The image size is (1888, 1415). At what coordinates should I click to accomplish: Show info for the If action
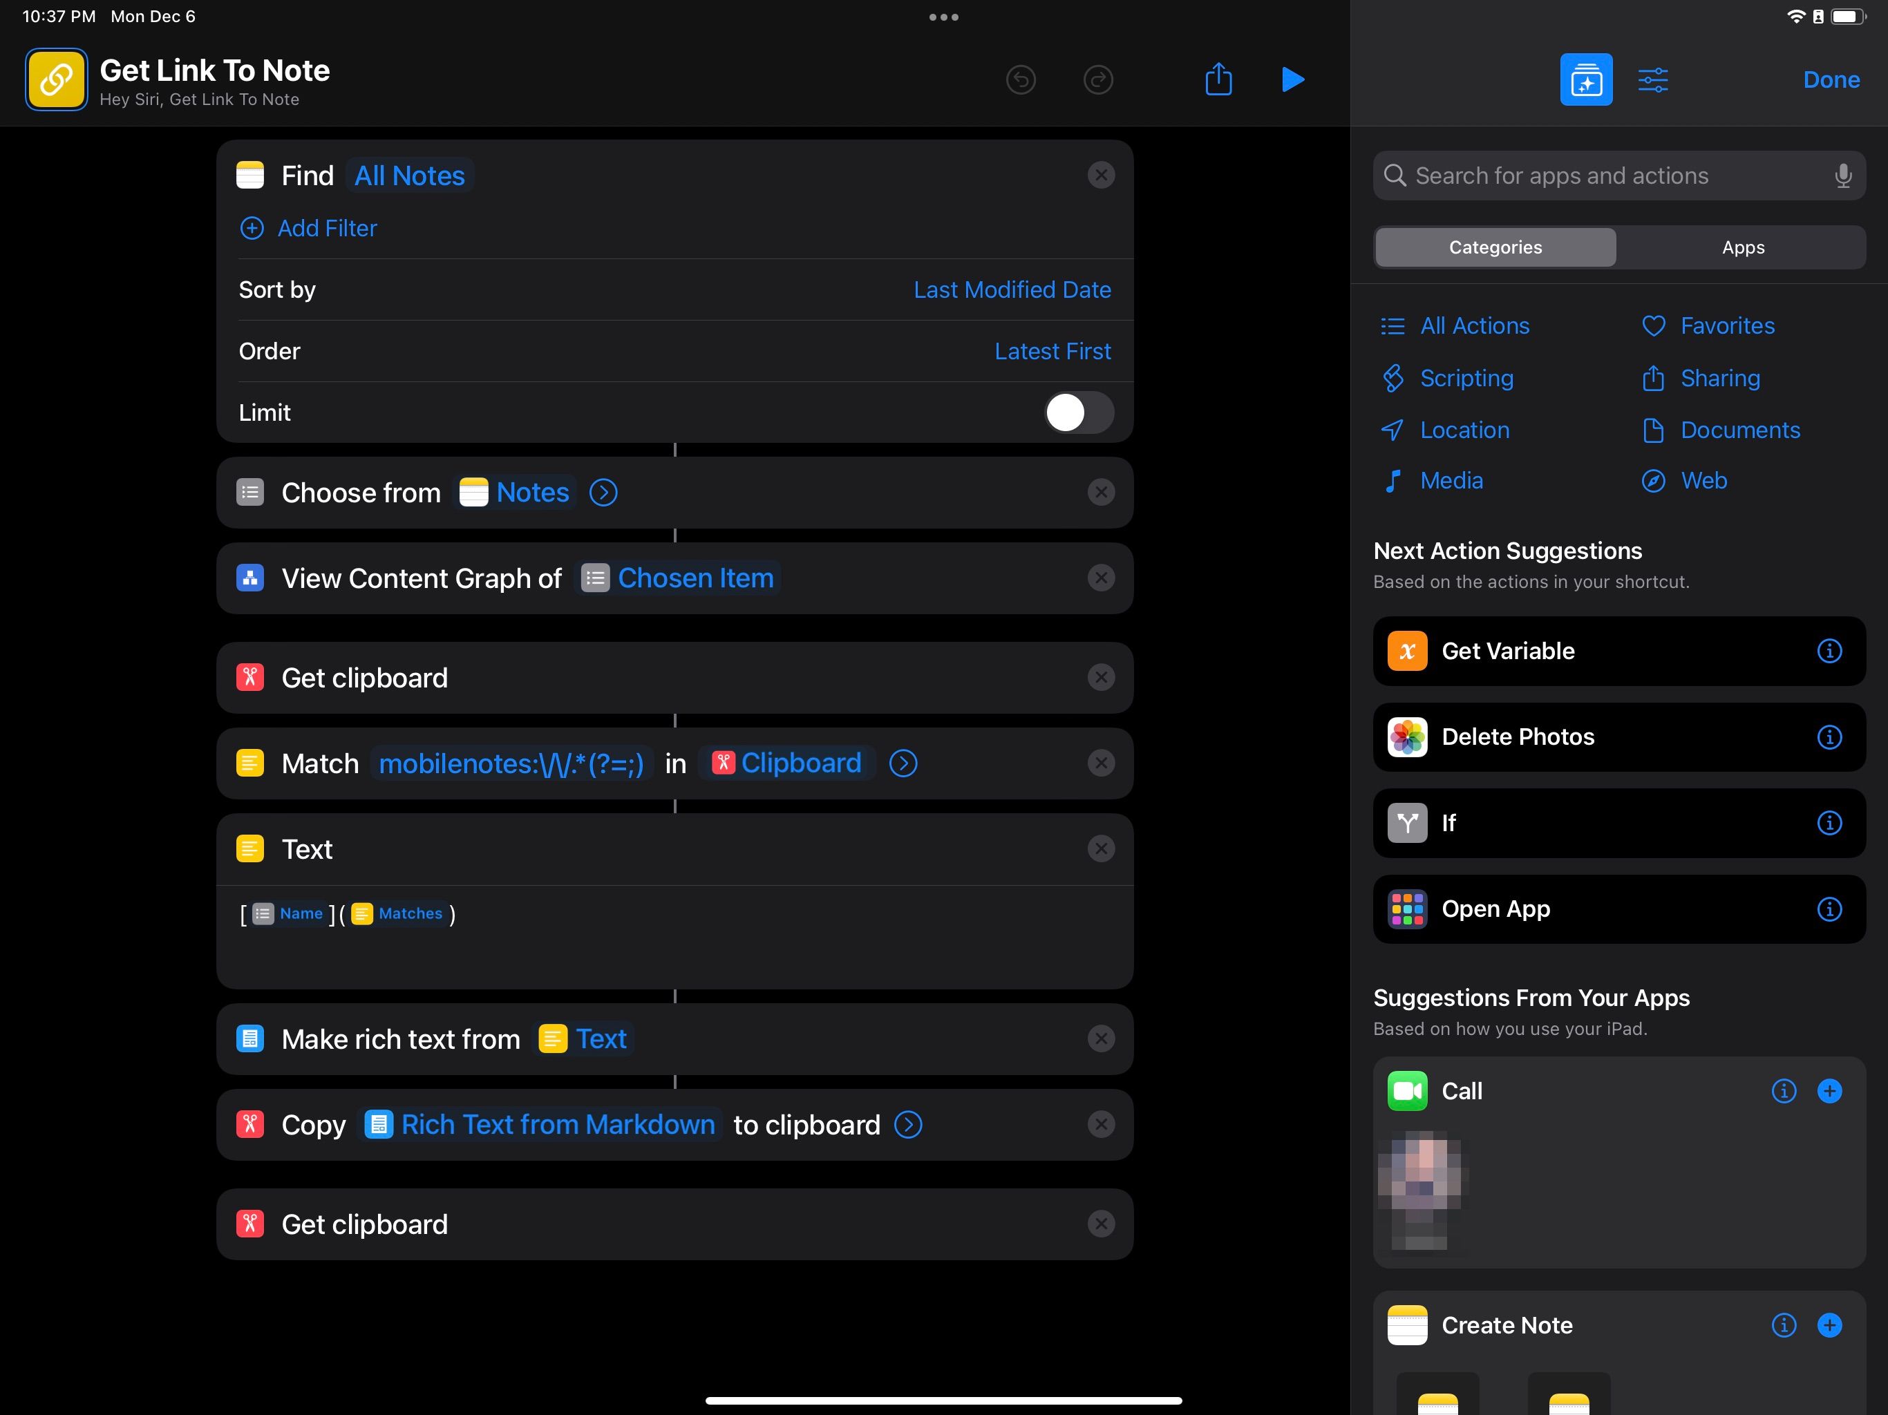coord(1829,823)
